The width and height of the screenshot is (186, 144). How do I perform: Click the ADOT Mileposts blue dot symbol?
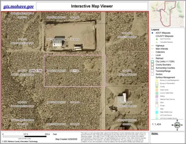click(152, 33)
